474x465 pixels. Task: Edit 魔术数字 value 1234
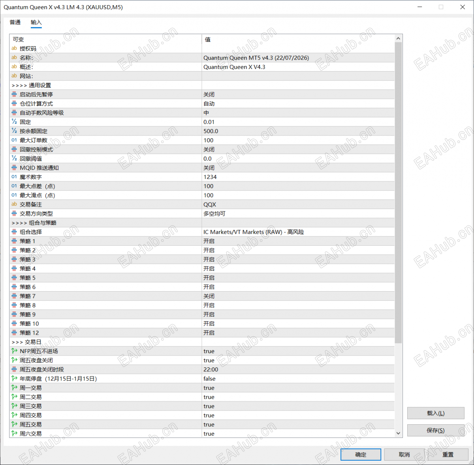298,177
